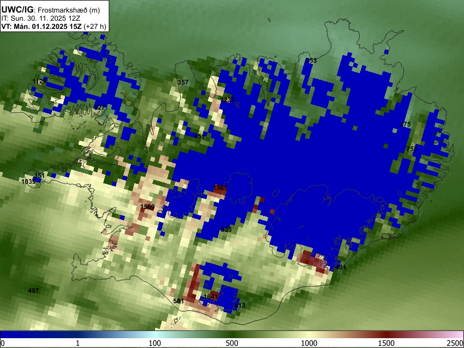
Task: Click the 1035 map value
Action: [x=28, y=182]
